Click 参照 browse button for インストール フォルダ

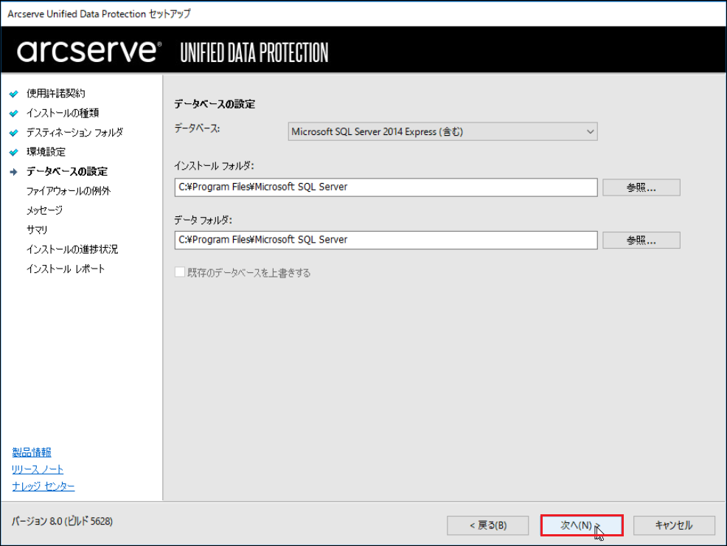tap(641, 187)
